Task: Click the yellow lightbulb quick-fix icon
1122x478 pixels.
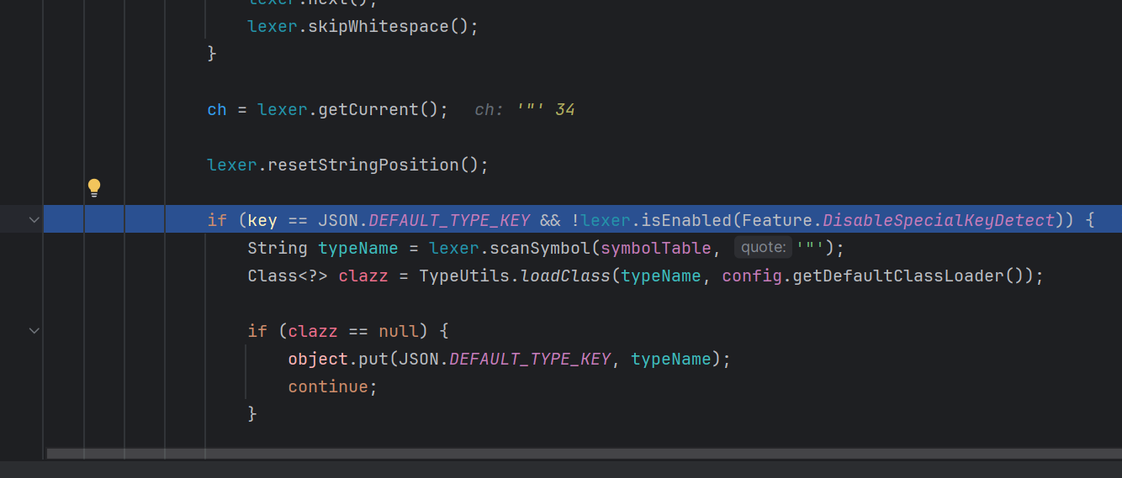Action: tap(94, 188)
